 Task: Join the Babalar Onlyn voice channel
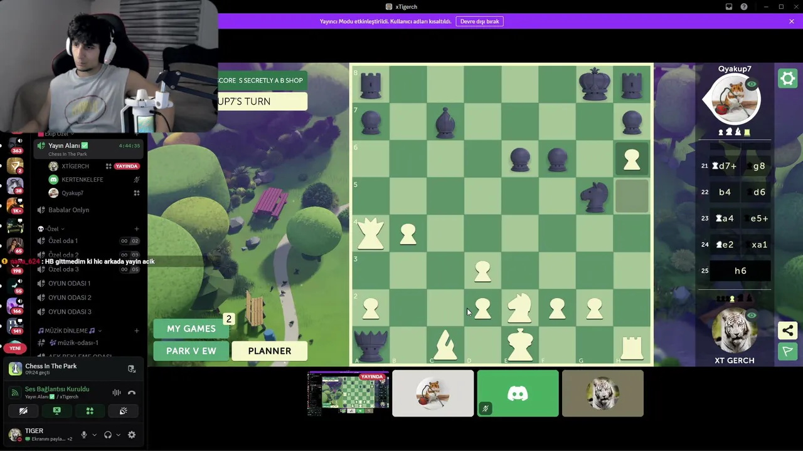[x=88, y=210]
